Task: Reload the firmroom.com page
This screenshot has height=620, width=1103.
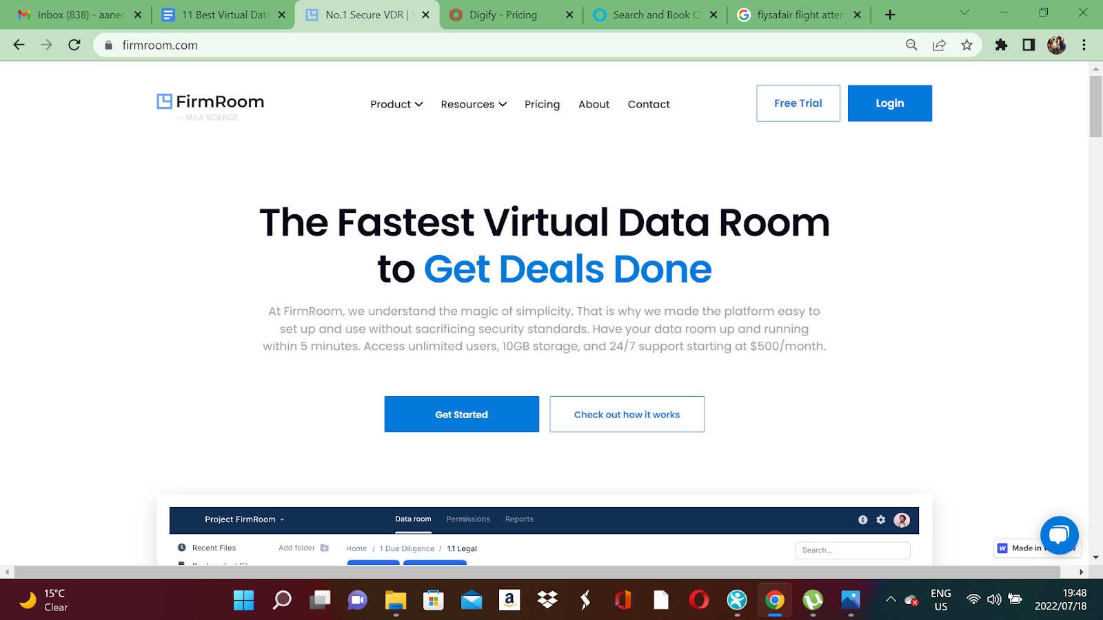Action: coord(74,45)
